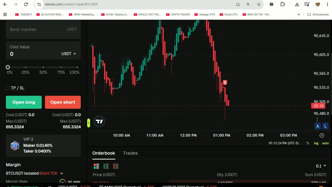
Task: Show both bids and asks orderbook view
Action: click(96, 166)
